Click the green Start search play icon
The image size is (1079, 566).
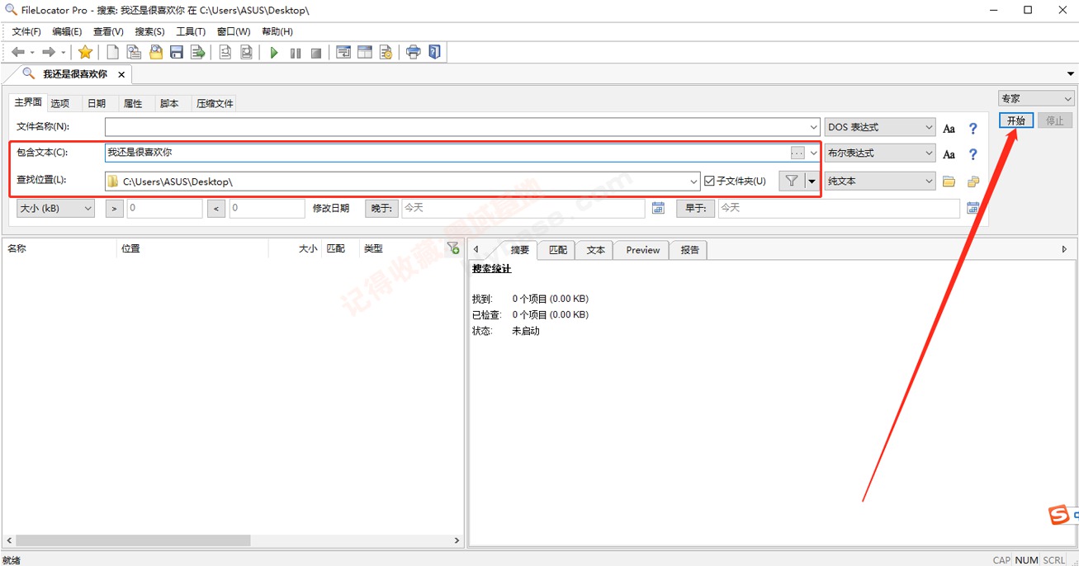click(274, 53)
